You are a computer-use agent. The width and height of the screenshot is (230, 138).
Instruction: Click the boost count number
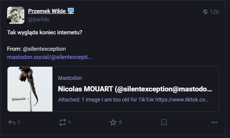pos(70,122)
